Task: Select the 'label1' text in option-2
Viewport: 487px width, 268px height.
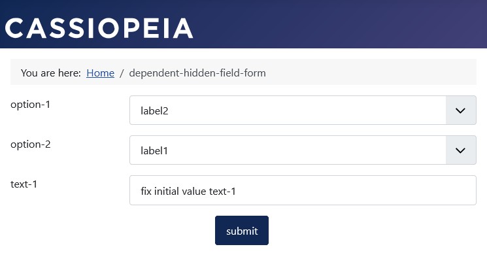Action: pos(154,151)
